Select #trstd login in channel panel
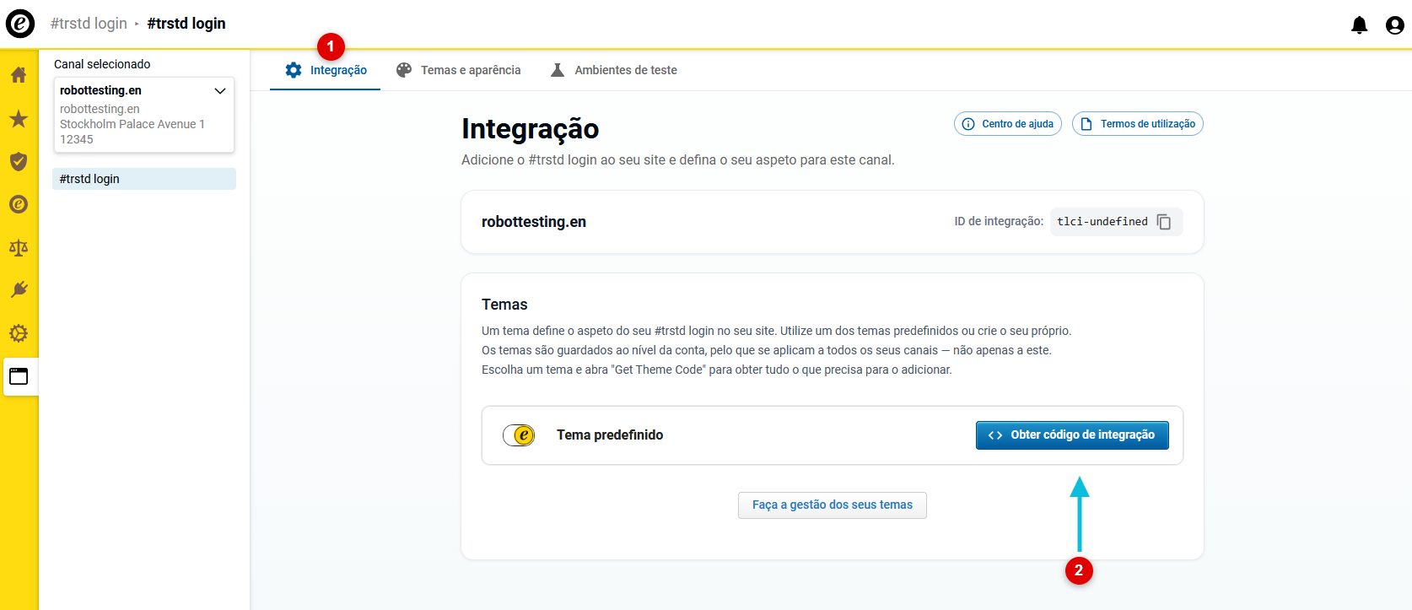Image resolution: width=1412 pixels, height=610 pixels. pos(144,179)
